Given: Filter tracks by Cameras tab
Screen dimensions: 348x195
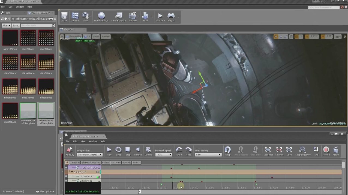Looking at the screenshot, I should point(75,163).
